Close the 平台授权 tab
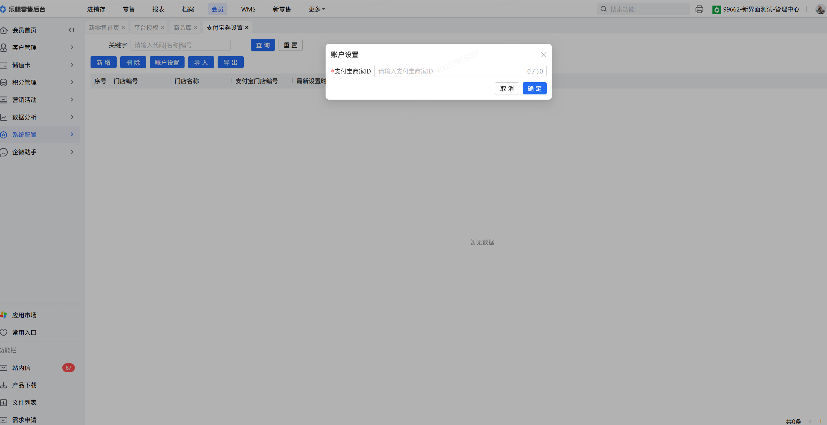 [163, 28]
